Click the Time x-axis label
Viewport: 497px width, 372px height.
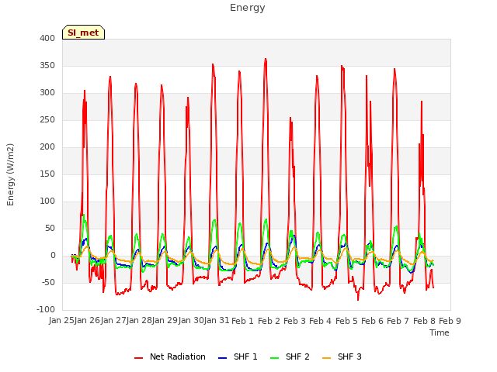[440, 332]
